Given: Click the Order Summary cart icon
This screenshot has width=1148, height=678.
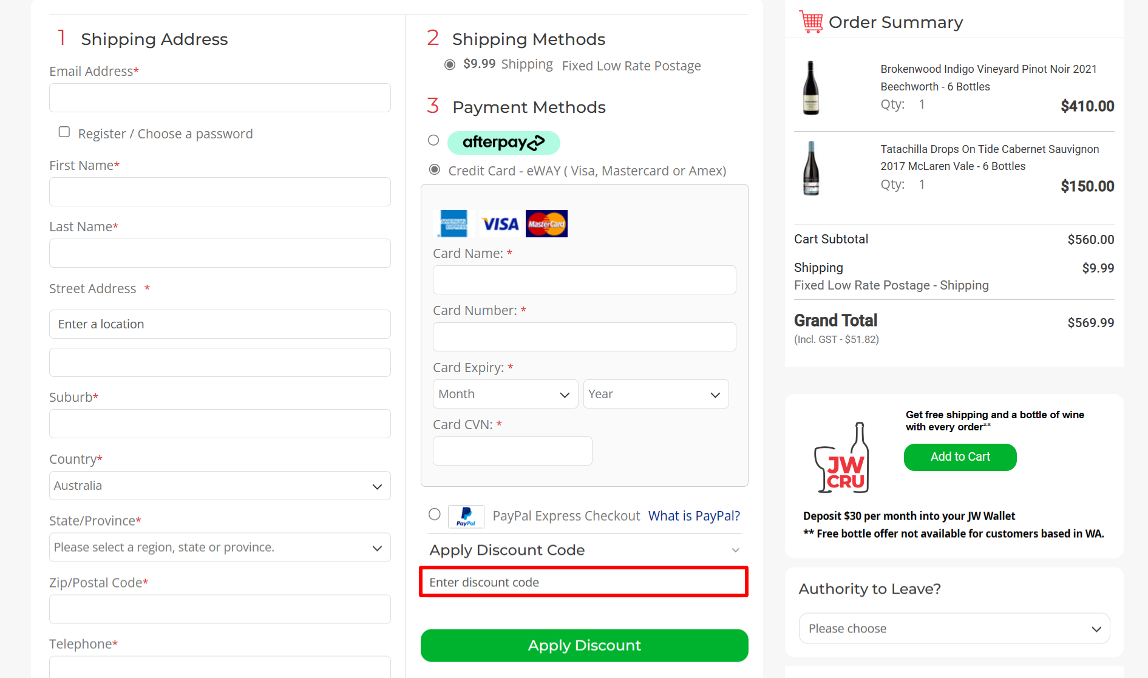Looking at the screenshot, I should [x=810, y=21].
